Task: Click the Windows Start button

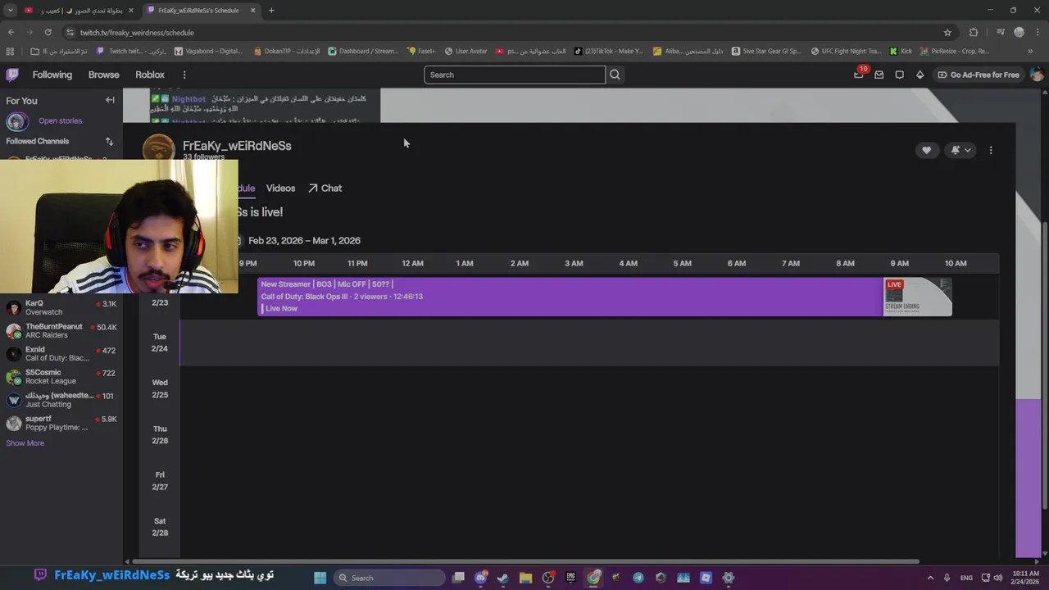Action: pyautogui.click(x=320, y=578)
